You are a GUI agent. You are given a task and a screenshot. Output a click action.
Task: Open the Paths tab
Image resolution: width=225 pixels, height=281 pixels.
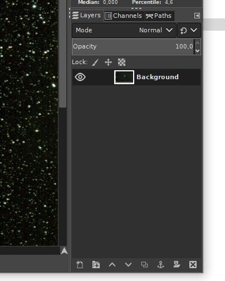(x=159, y=16)
